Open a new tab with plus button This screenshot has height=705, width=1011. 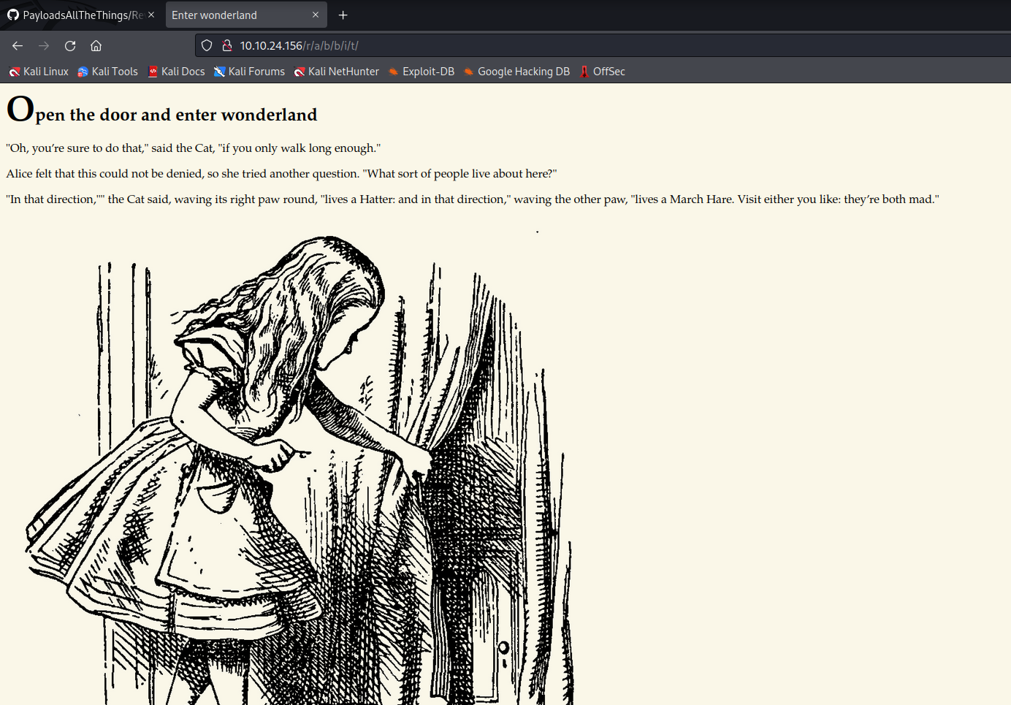pos(343,15)
